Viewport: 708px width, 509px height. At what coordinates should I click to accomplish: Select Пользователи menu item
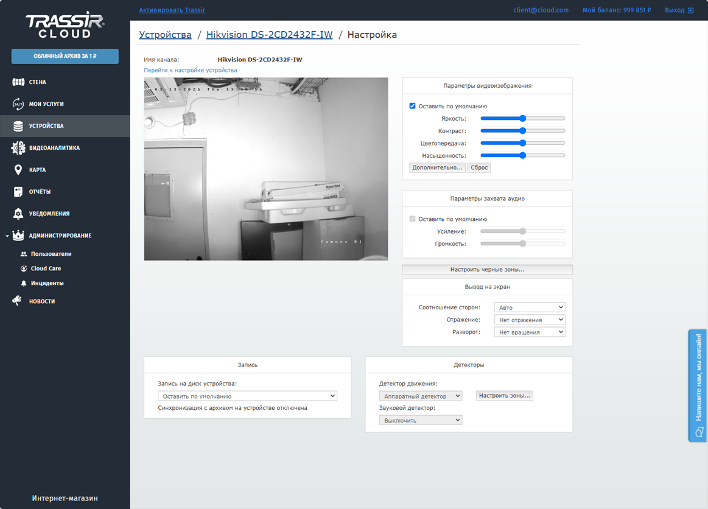pyautogui.click(x=51, y=254)
